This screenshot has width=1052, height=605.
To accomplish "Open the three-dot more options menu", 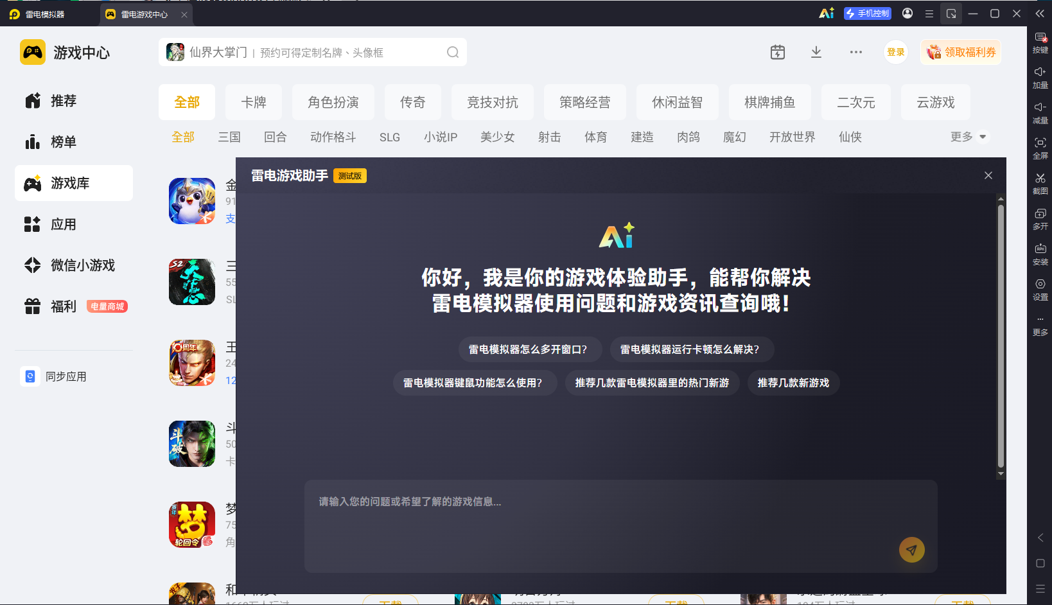I will click(856, 52).
